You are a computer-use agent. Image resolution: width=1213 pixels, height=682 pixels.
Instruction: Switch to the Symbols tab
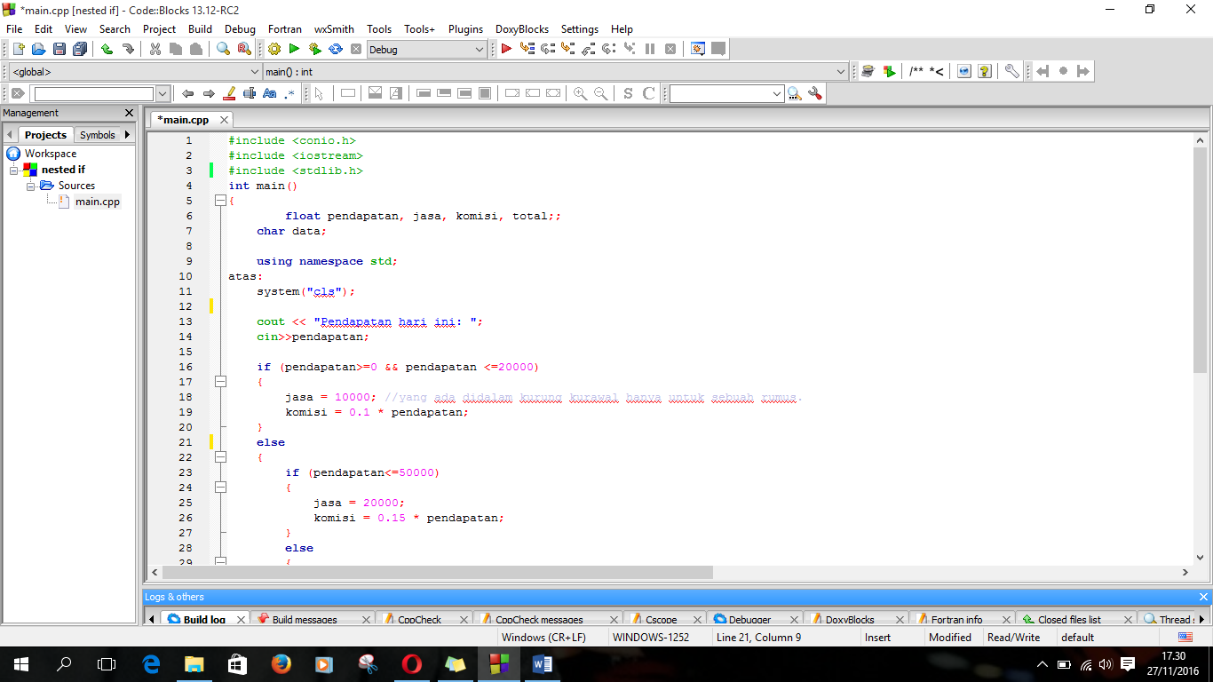coord(98,135)
